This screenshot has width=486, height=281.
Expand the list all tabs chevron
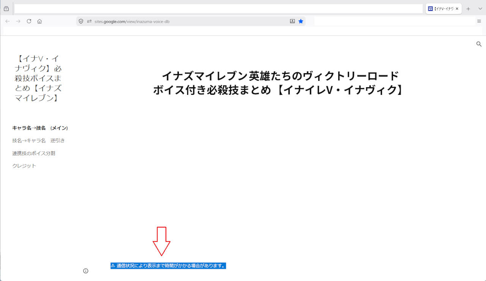480,9
